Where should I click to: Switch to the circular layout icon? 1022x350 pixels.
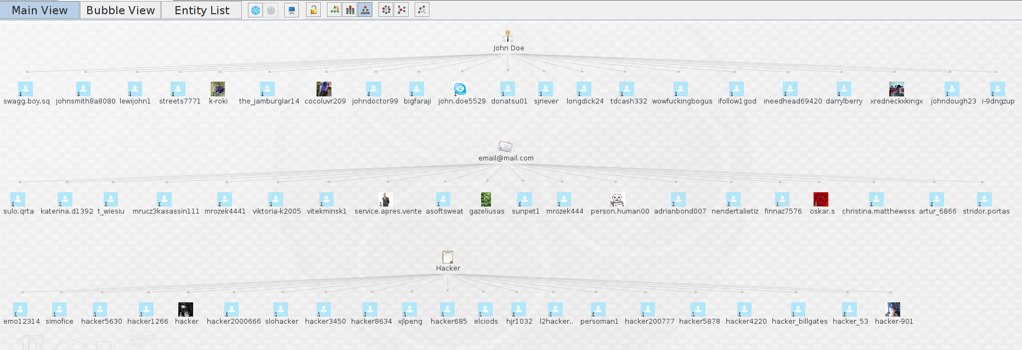pyautogui.click(x=386, y=10)
